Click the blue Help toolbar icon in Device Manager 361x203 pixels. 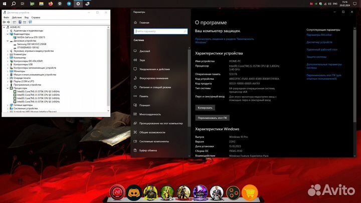20,22
